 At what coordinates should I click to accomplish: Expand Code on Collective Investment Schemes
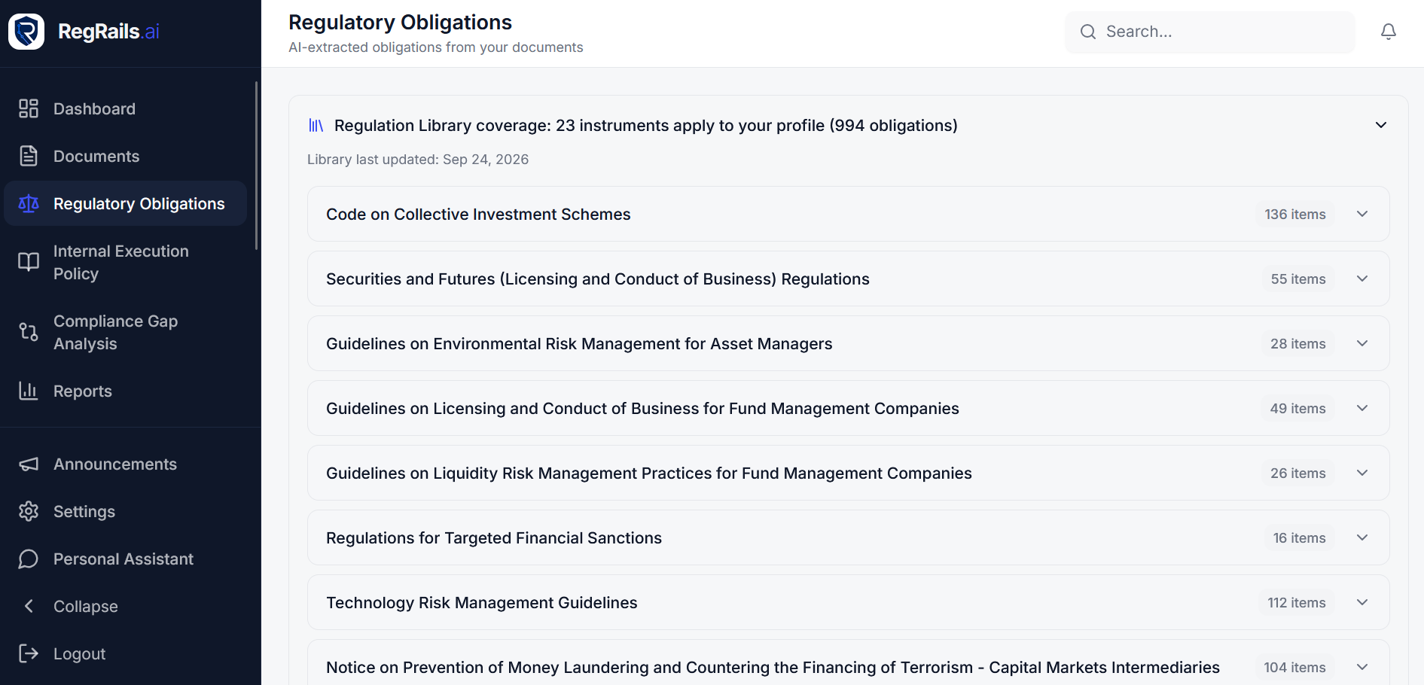[1362, 214]
